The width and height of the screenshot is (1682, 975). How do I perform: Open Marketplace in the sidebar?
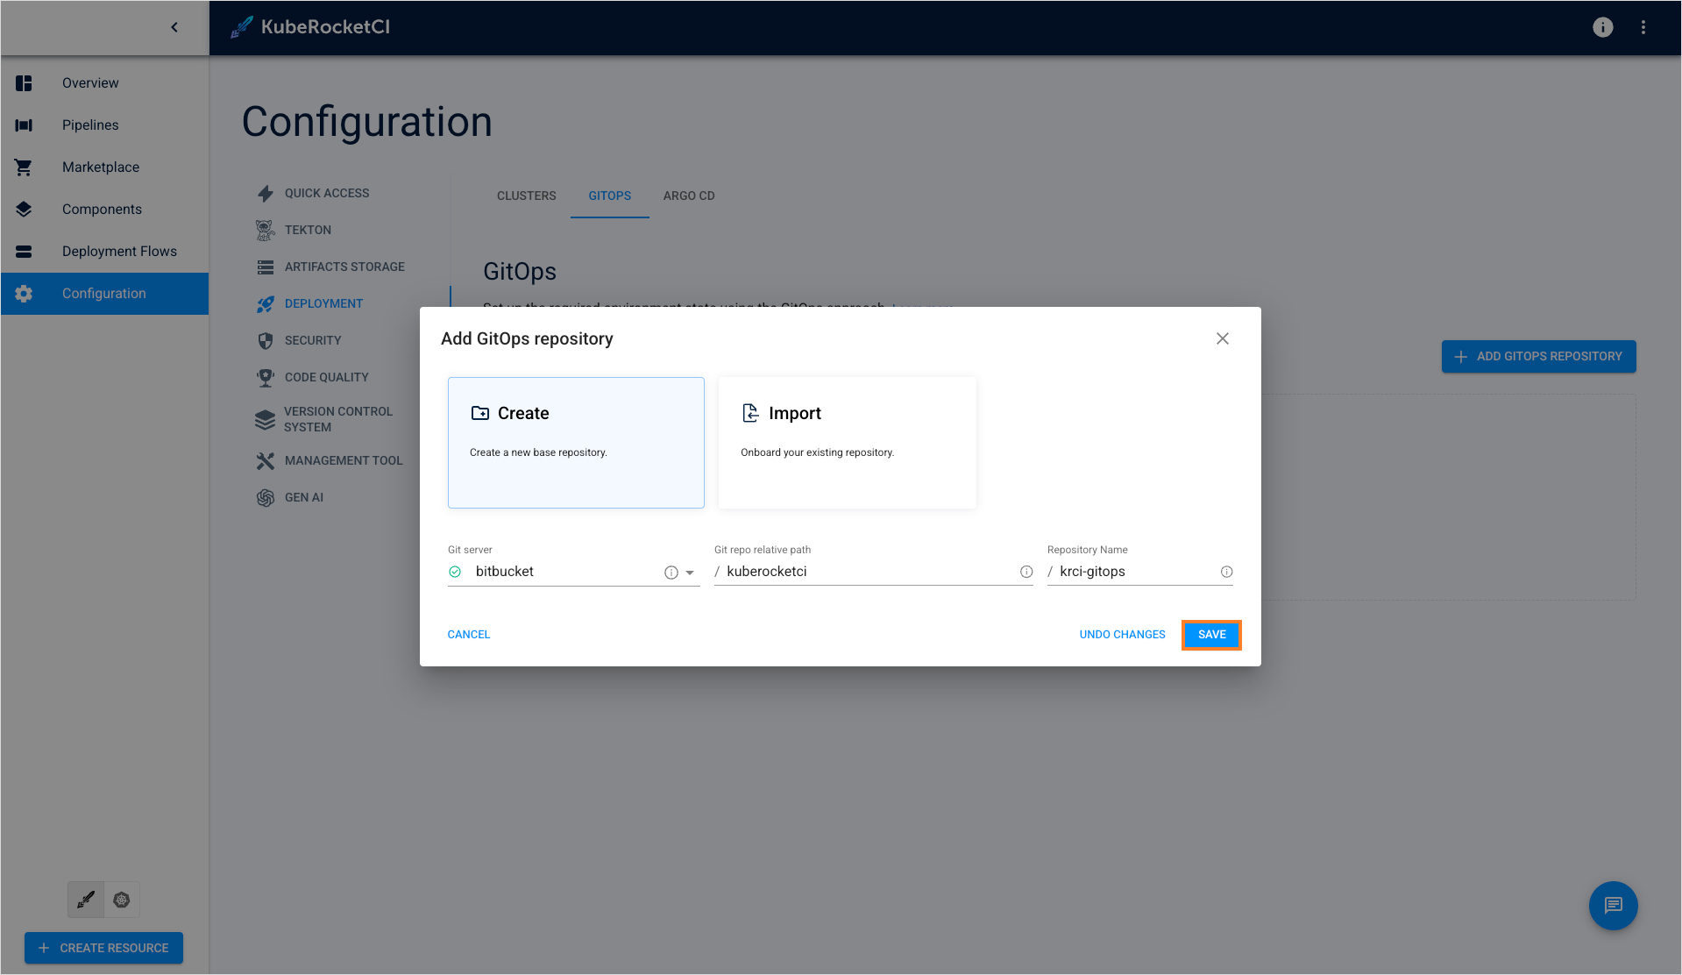pos(104,167)
